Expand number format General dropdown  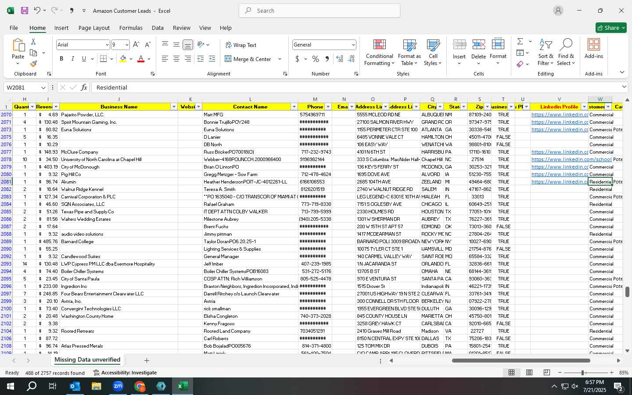353,45
